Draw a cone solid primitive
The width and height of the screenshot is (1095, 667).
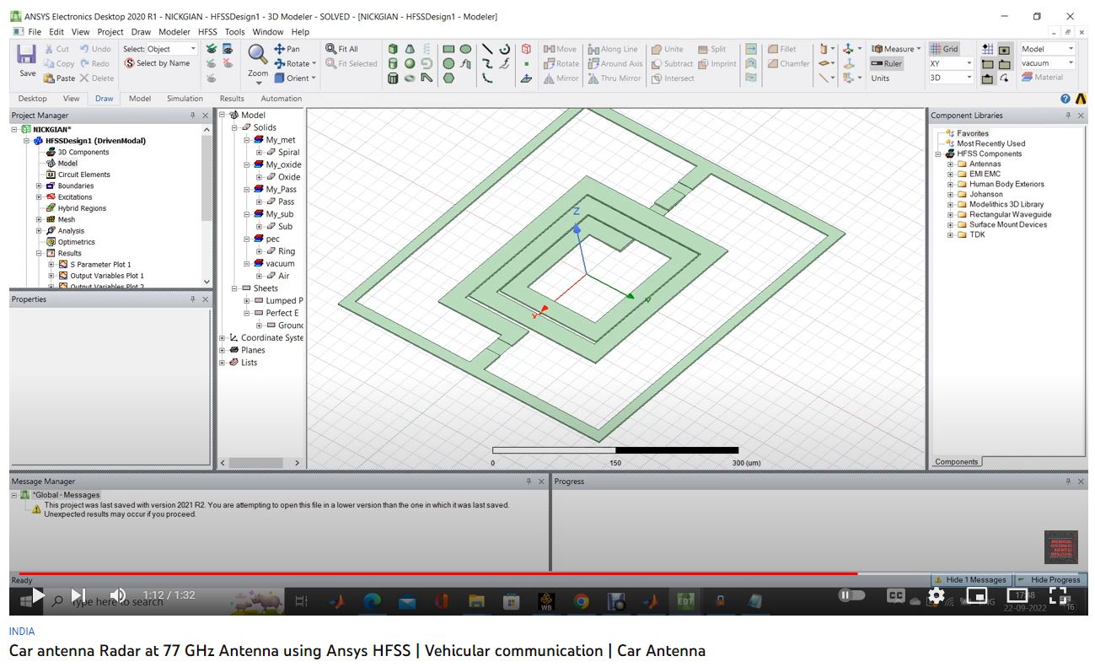click(410, 49)
